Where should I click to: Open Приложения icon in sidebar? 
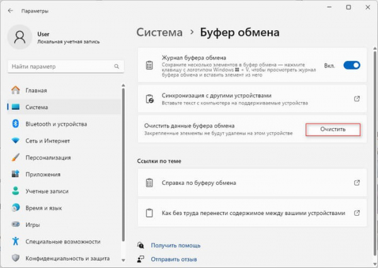16,174
